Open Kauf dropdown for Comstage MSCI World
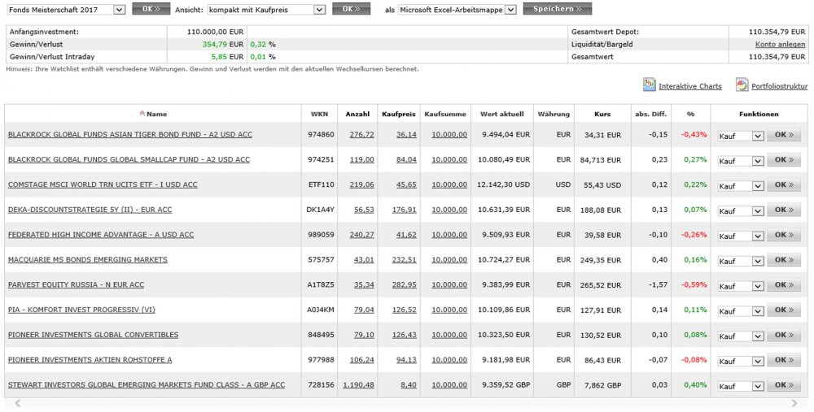Viewport: 814px width, 412px height. 741,186
